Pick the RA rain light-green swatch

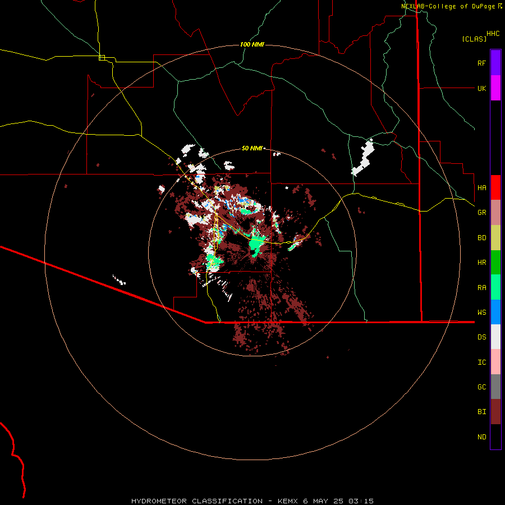coord(495,287)
